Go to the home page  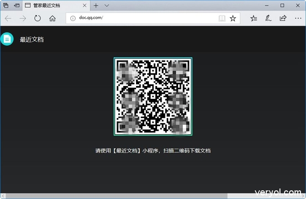click(x=53, y=19)
